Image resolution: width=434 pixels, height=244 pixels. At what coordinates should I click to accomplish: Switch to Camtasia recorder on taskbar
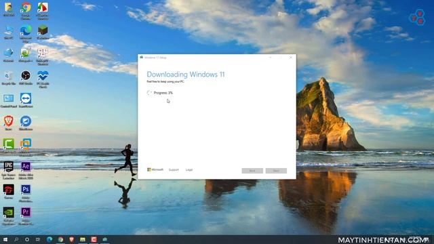pyautogui.click(x=94, y=239)
